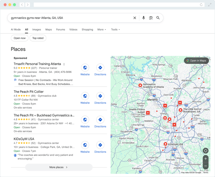Open Peach Pit + Buckhead Gymnastics website icon
The image size is (215, 177).
85,120
